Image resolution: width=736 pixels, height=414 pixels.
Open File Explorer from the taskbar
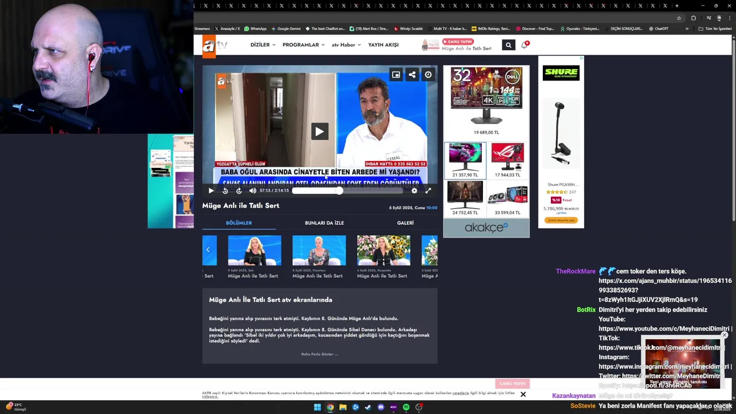tap(343, 407)
